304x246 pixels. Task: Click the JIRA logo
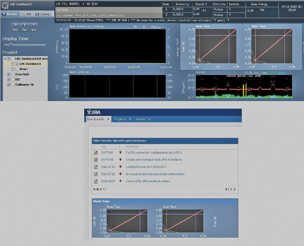click(x=94, y=112)
